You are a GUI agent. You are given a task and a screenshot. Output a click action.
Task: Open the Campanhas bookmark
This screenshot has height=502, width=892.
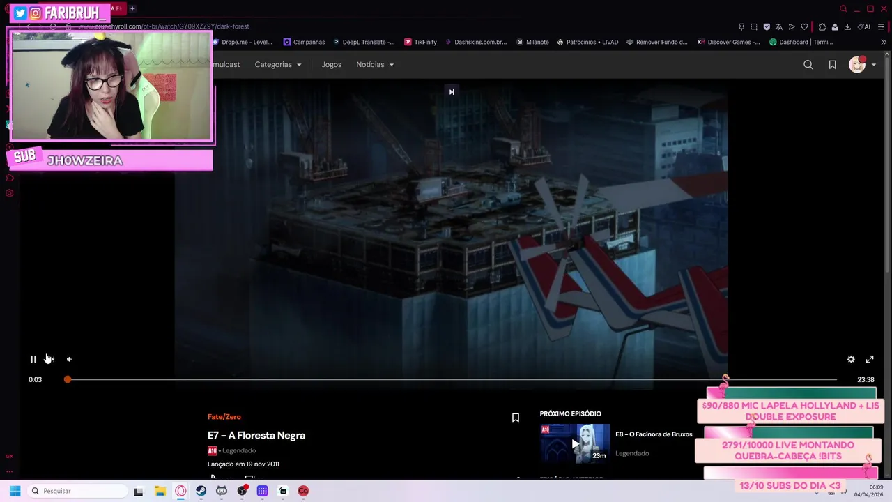point(304,42)
